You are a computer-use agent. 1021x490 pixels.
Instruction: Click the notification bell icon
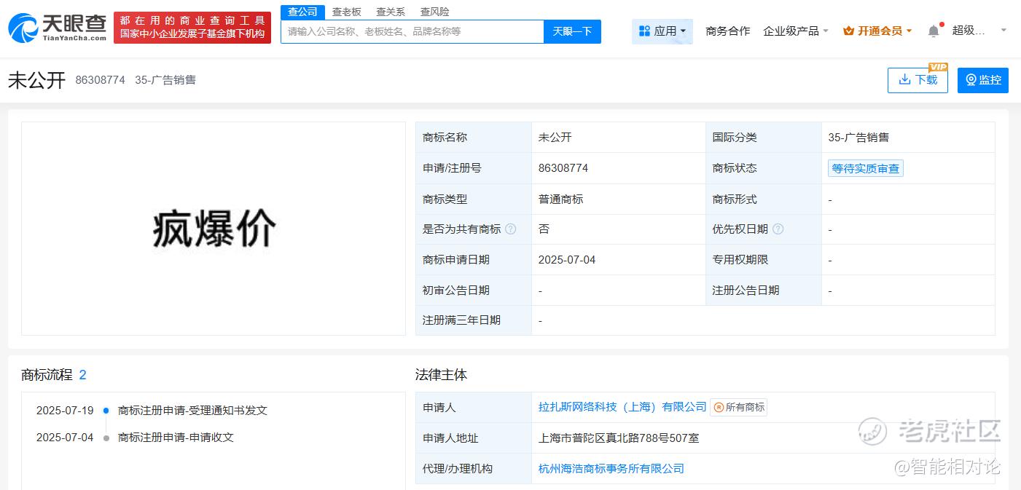[x=934, y=31]
